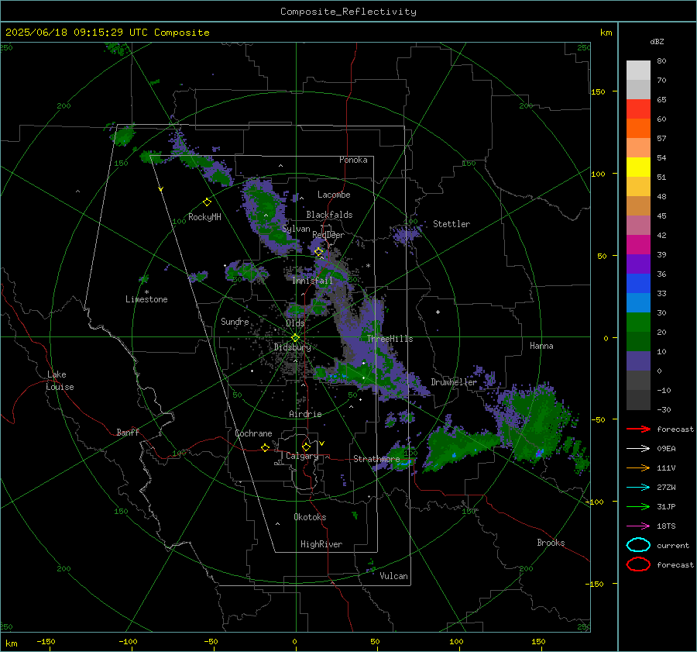Image resolution: width=697 pixels, height=652 pixels.
Task: Click the yellow diamond marker below Cochrane
Action: coord(266,447)
